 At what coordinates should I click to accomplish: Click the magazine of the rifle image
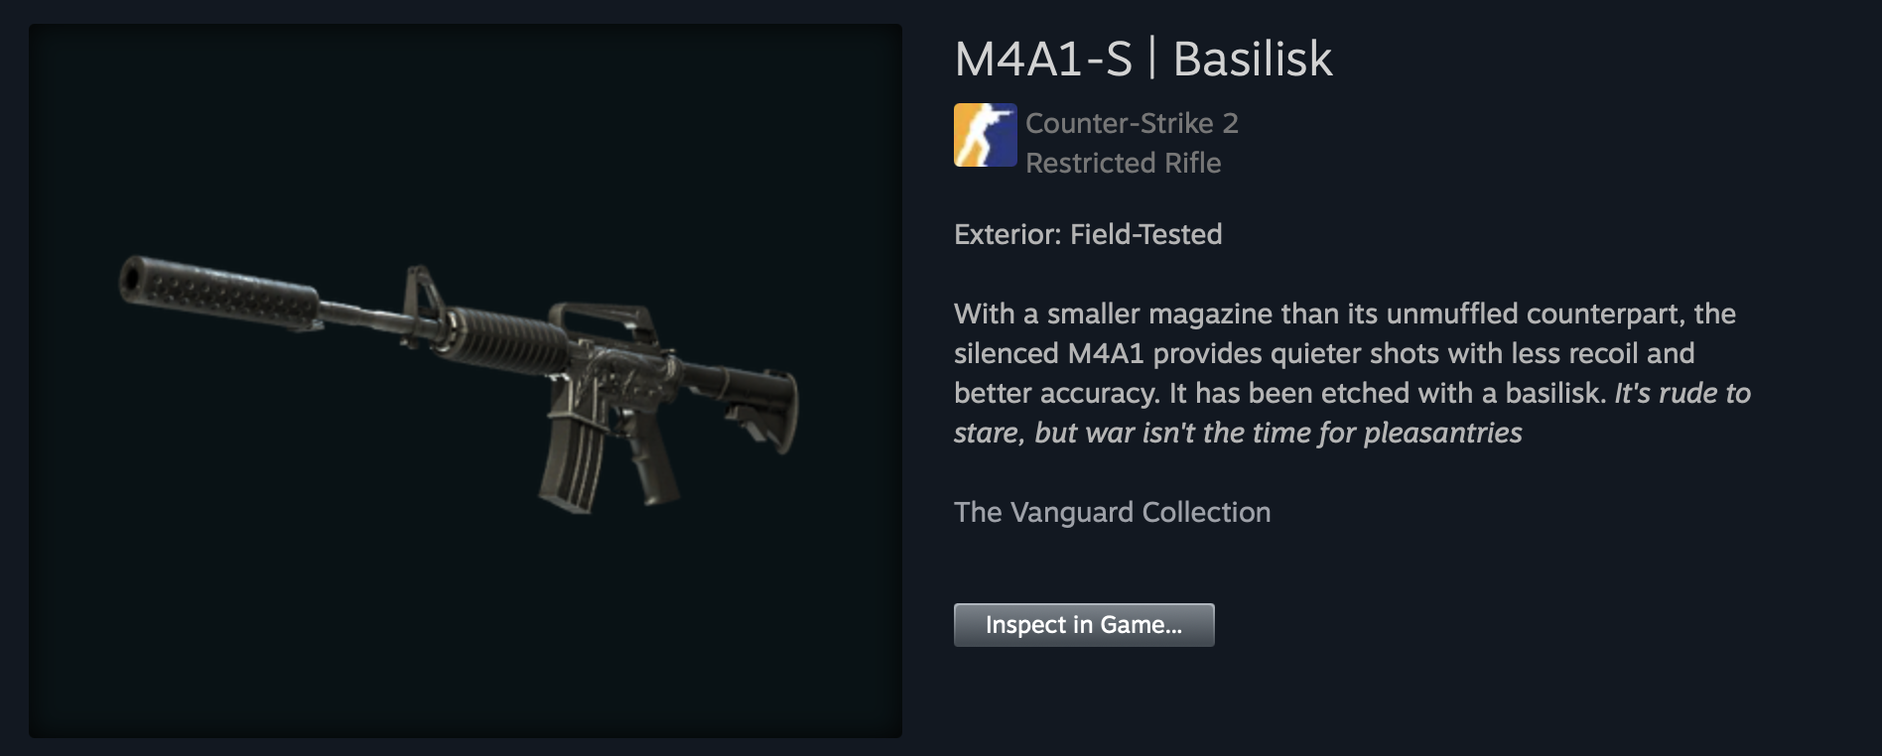point(572,461)
